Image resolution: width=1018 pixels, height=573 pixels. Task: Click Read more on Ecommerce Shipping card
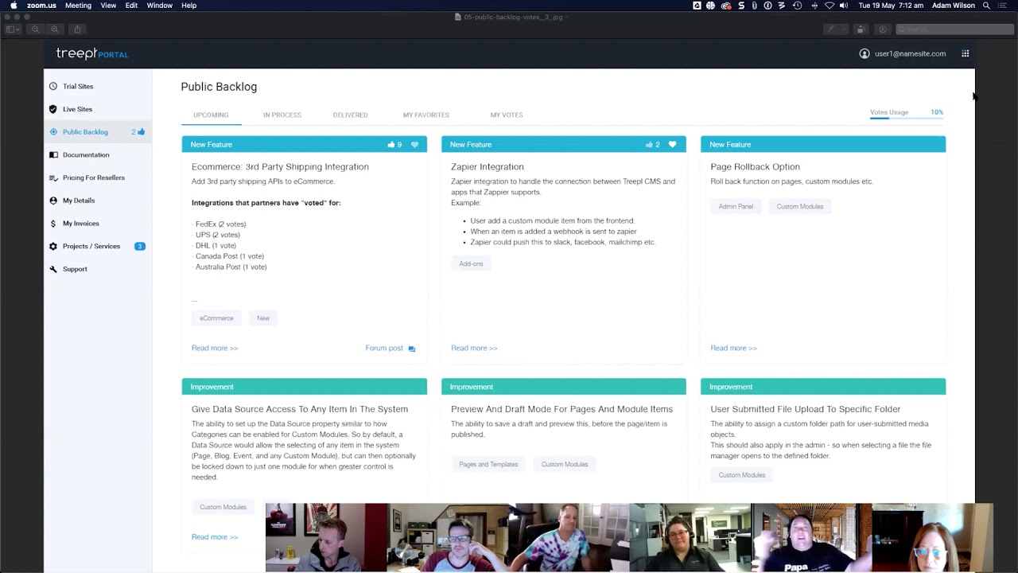(x=215, y=348)
